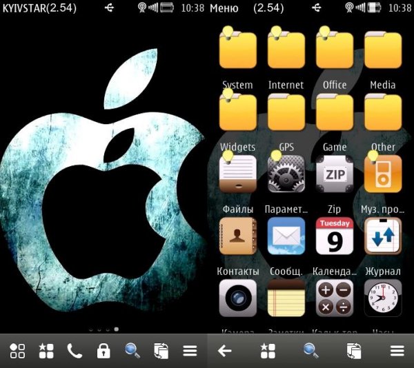Open the music player app
Viewport: 414px width, 368px height.
tap(383, 174)
